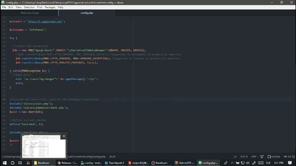Open Task View on taskbar
The width and height of the screenshot is (296, 166).
20,163
